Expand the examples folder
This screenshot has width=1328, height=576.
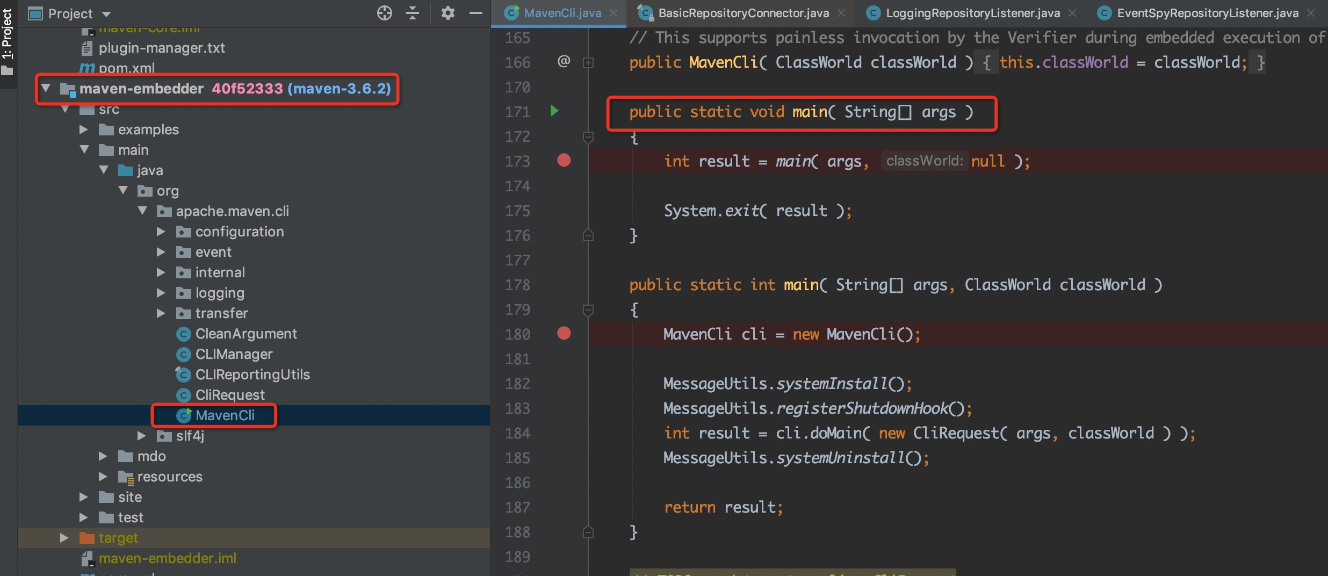click(x=83, y=129)
